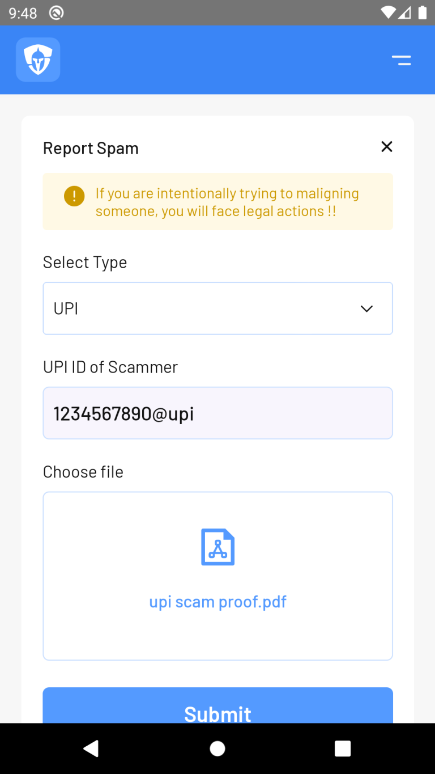Click the yellow exclamation warning icon
Viewport: 435px width, 774px height.
coord(74,196)
